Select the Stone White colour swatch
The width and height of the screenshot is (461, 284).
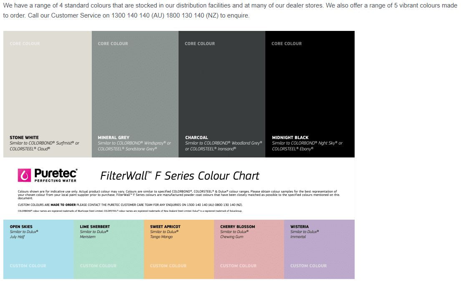click(47, 92)
